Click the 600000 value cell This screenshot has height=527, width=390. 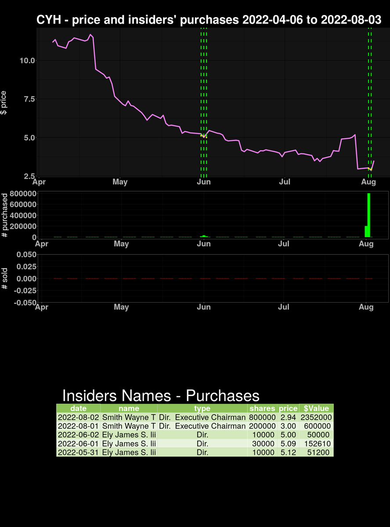pyautogui.click(x=316, y=426)
